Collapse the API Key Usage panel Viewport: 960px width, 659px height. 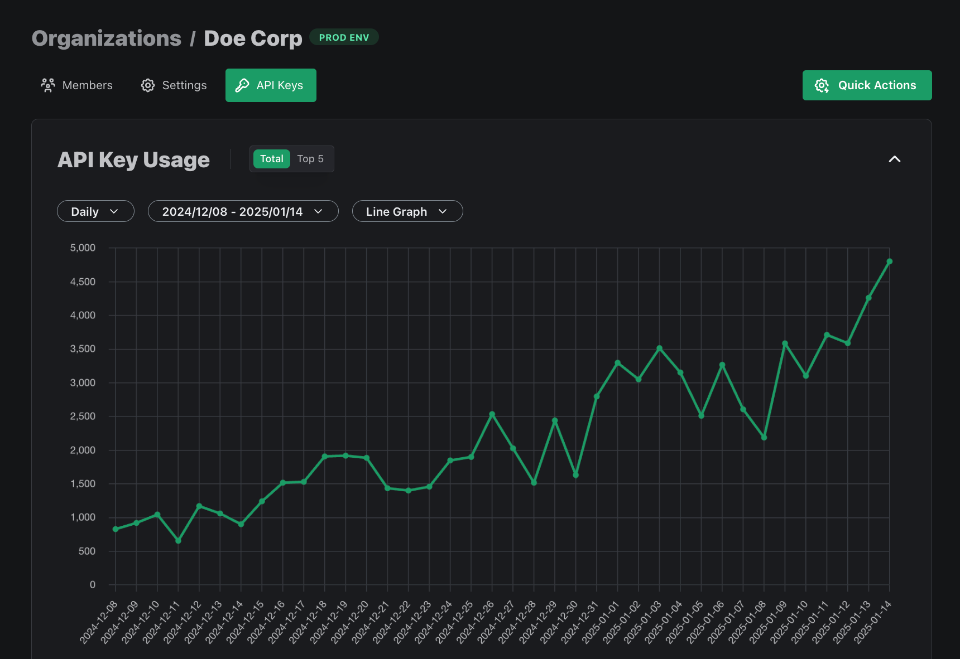(894, 159)
